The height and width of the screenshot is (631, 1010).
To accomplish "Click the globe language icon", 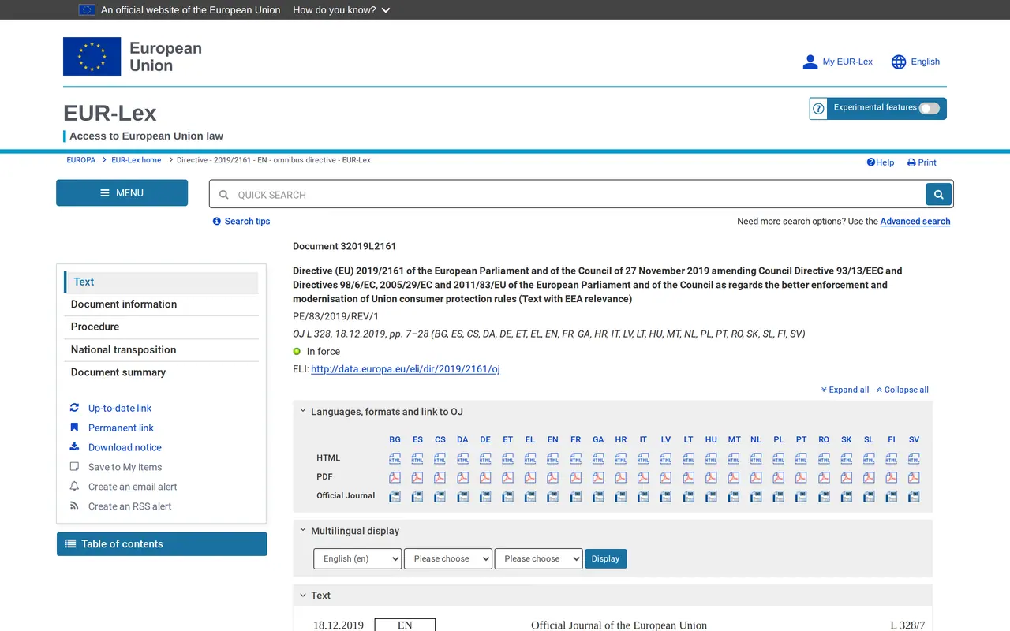I will point(899,62).
